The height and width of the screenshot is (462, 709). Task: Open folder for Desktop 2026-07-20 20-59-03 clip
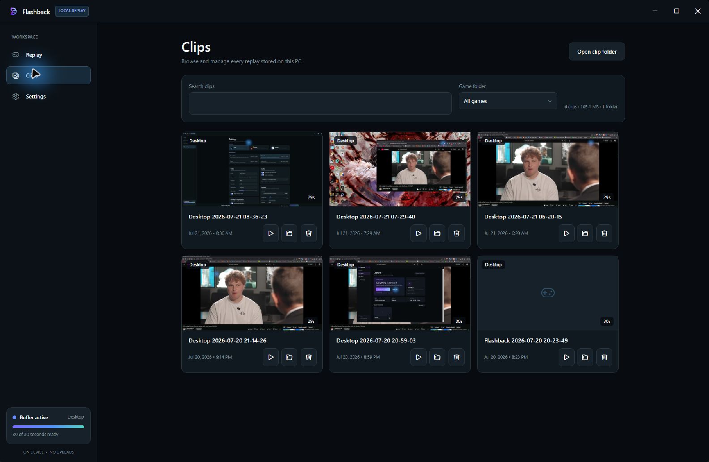click(x=437, y=357)
